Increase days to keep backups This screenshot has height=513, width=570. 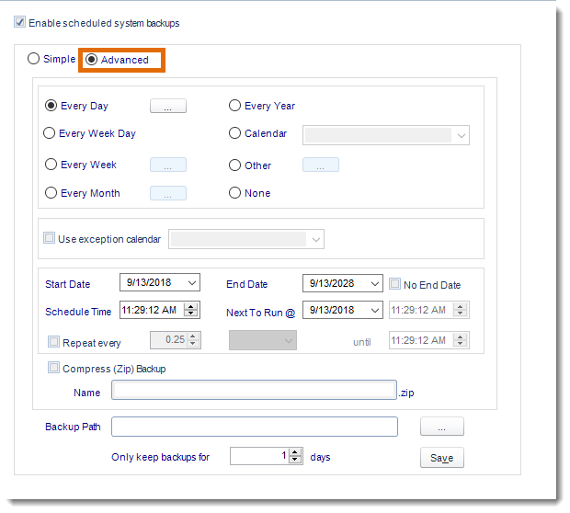click(295, 452)
